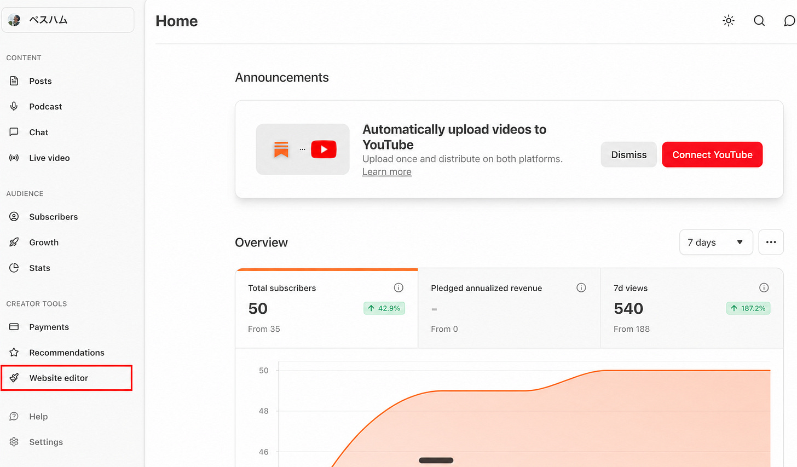
Task: Click the Recommendations star icon
Action: point(14,353)
